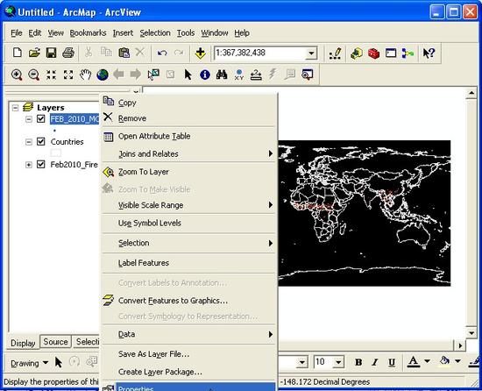This screenshot has height=391, width=482.
Task: Click the Print icon
Action: click(68, 53)
